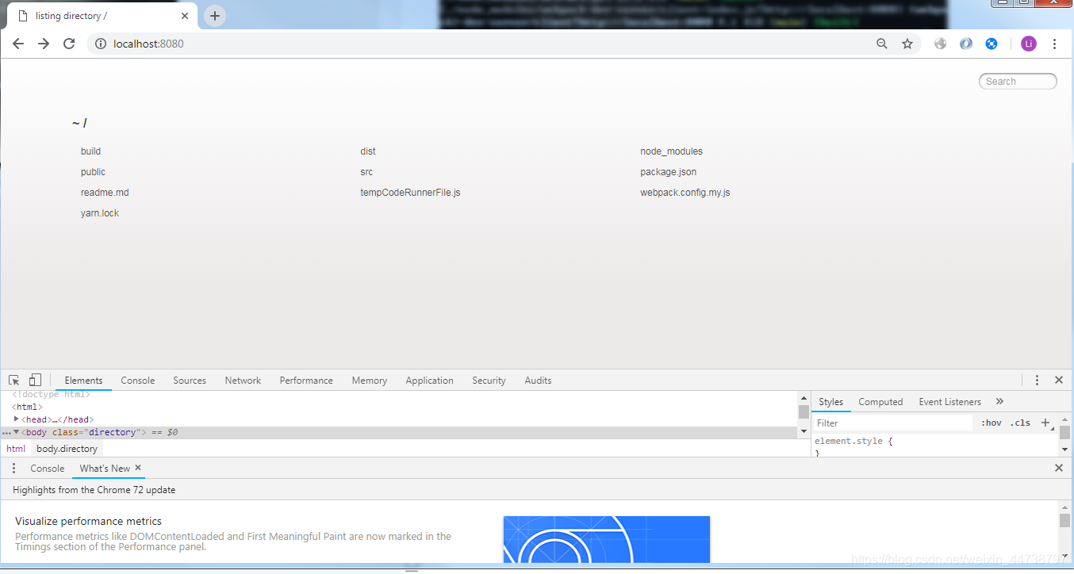The height and width of the screenshot is (574, 1074).
Task: Select the What's New drawer tab
Action: click(x=105, y=469)
